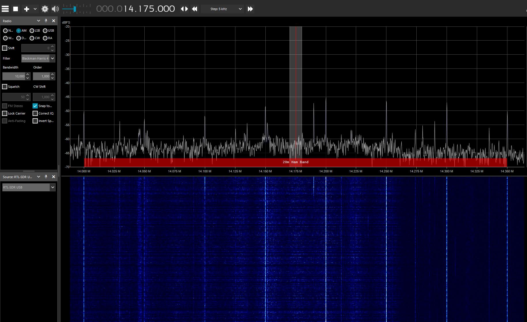Pin the Source panel

[46, 176]
